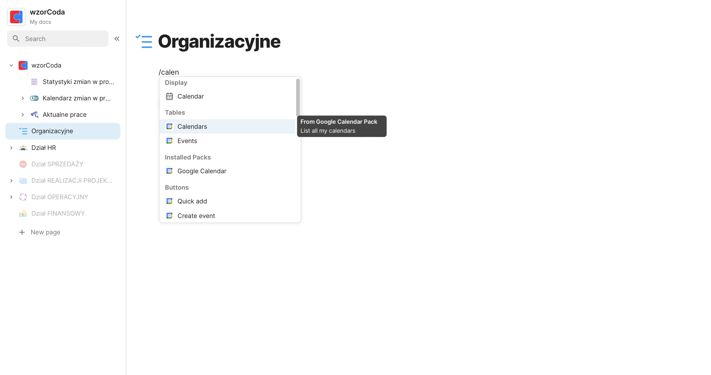Click the Kalendarz zmian clock icon
This screenshot has height=375, width=711.
(x=34, y=98)
